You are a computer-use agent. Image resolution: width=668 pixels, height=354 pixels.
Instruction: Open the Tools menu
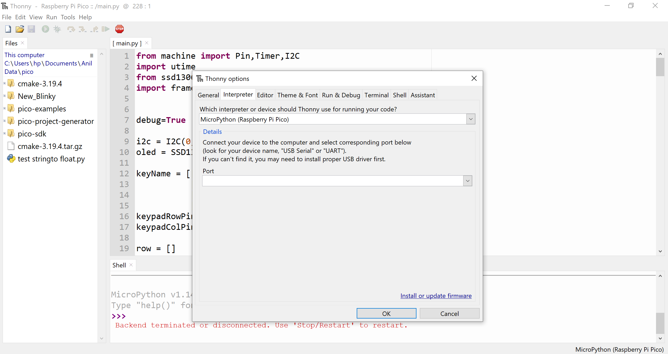tap(68, 17)
